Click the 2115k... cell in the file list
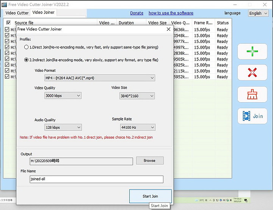 tap(181, 71)
